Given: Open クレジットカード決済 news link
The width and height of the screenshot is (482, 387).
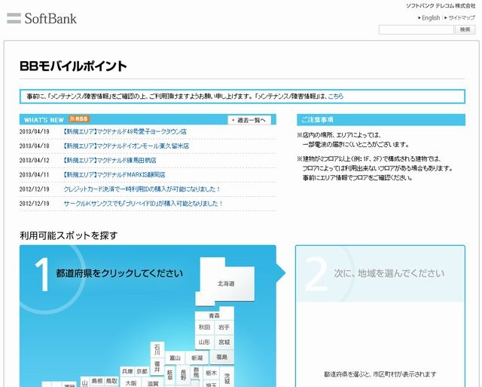Looking at the screenshot, I should tap(142, 189).
